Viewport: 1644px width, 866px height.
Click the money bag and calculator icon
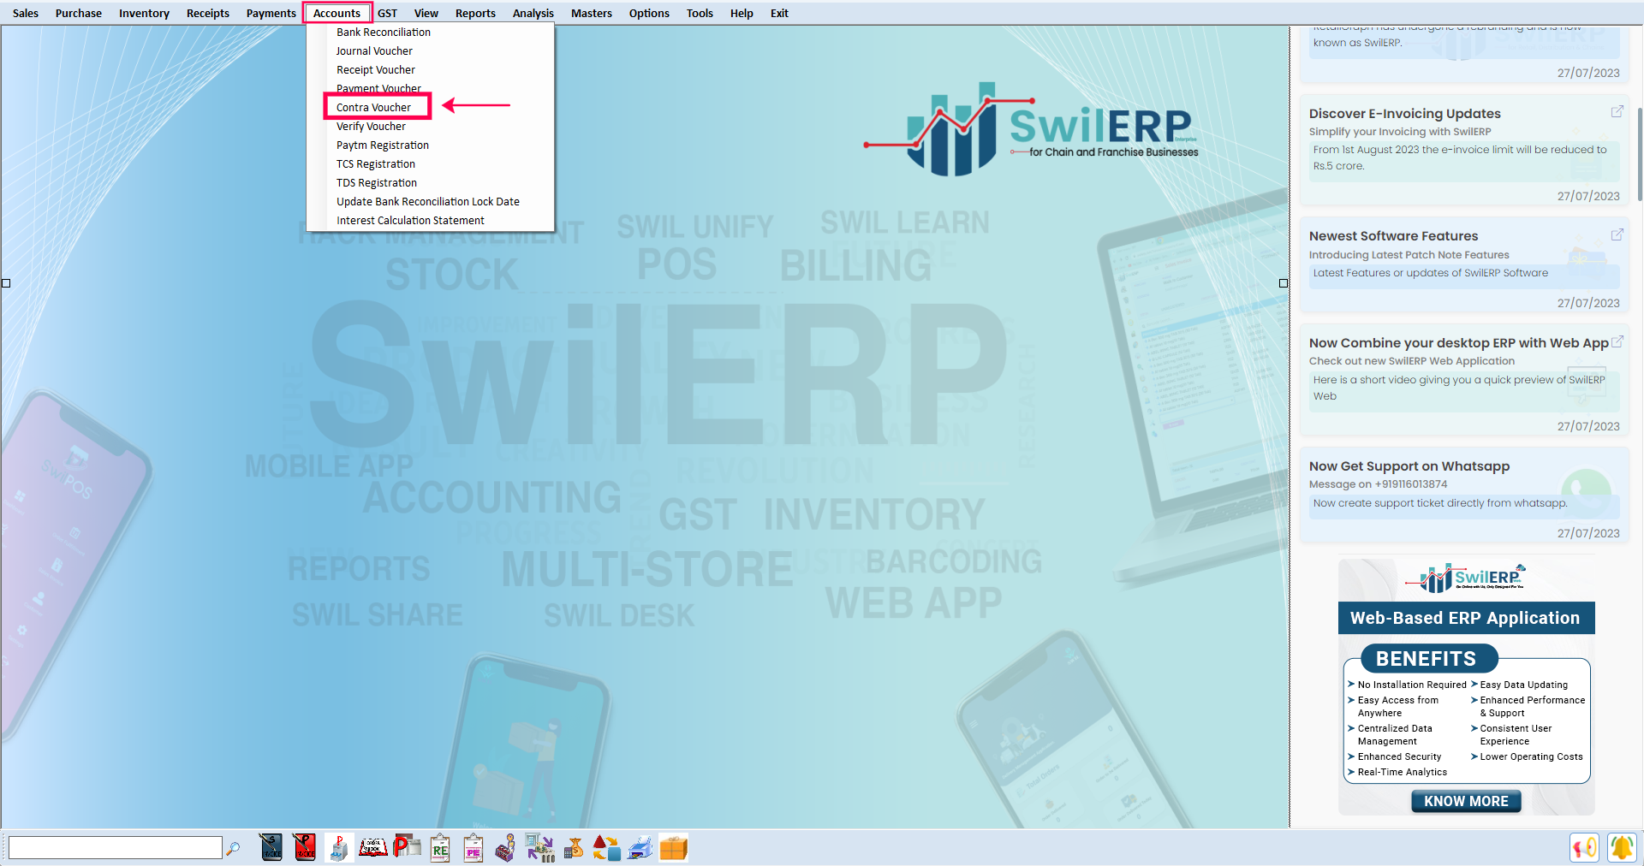pyautogui.click(x=574, y=849)
